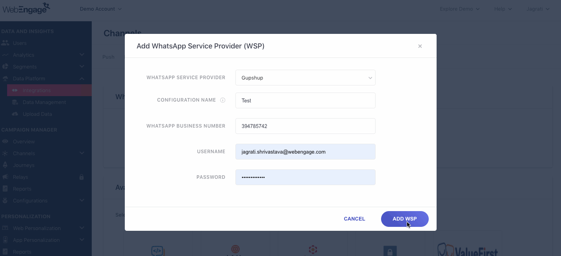This screenshot has height=256, width=561.
Task: Click the Relays lock icon
Action: (82, 177)
